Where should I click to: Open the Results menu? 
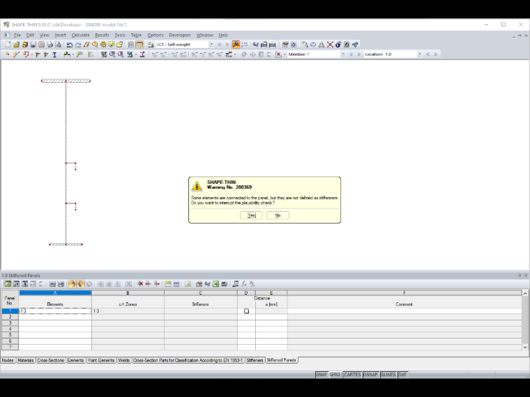(x=102, y=35)
